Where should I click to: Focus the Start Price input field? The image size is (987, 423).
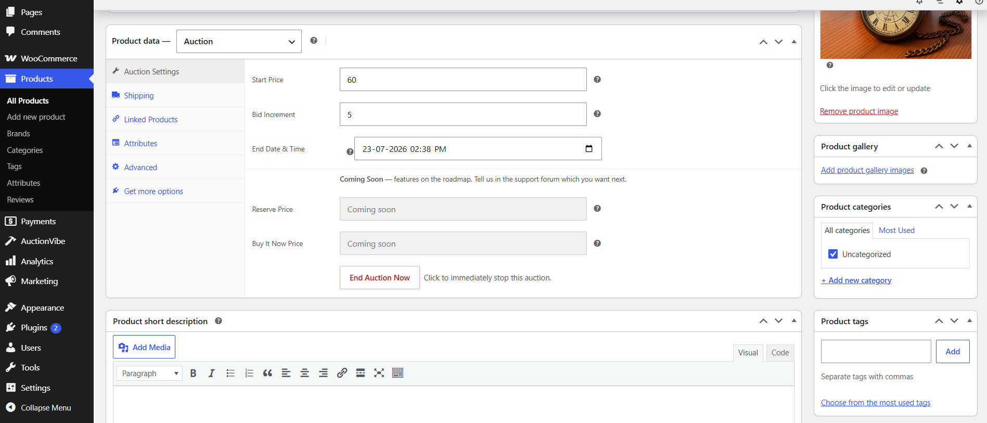pos(463,80)
